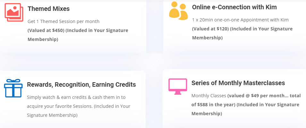Click 'Membership)' last line under Themed Mixes
This screenshot has width=306, height=128.
tap(43, 40)
